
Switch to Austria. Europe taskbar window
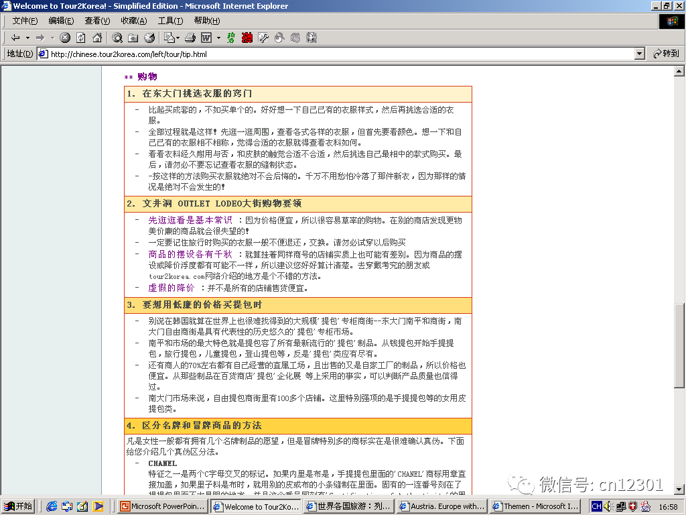point(442,506)
